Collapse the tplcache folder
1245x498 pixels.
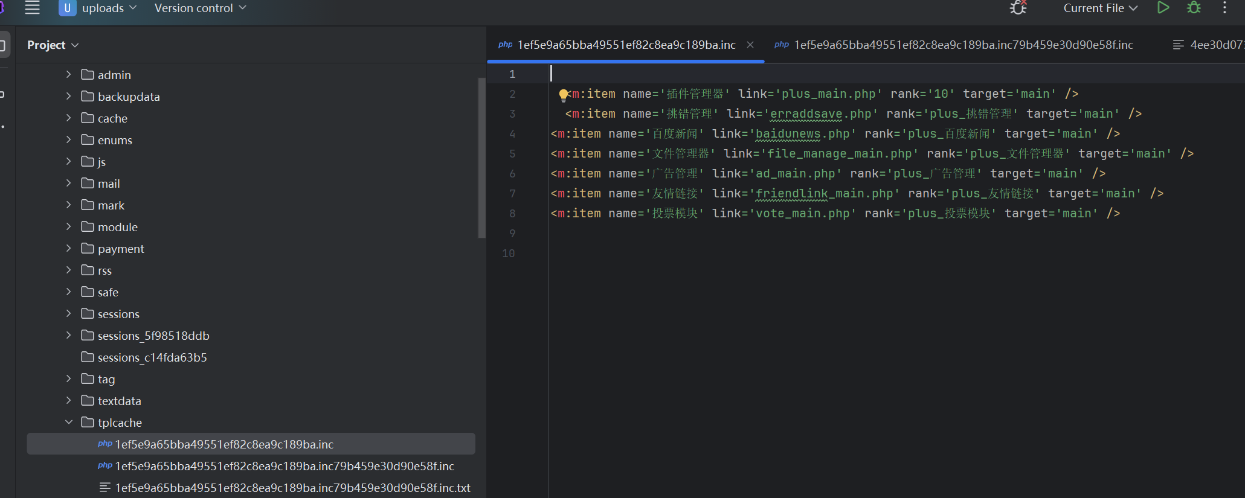68,422
